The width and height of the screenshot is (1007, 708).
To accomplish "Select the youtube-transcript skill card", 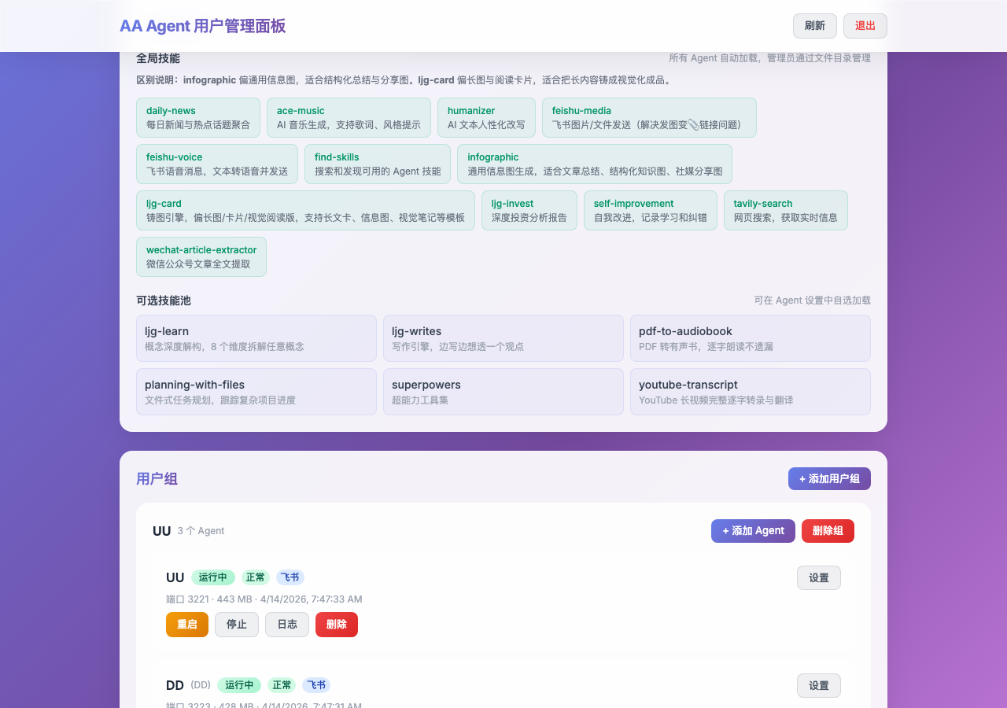I will click(x=750, y=392).
